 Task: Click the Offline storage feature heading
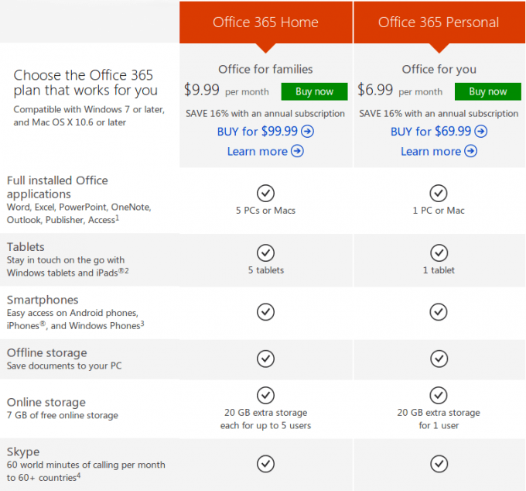point(47,352)
